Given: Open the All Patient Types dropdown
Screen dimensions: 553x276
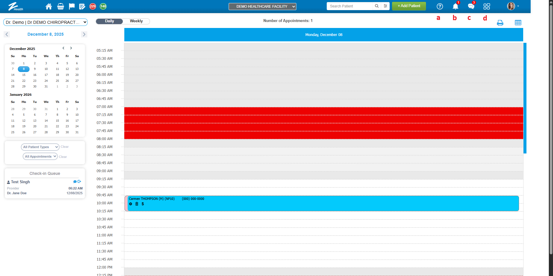Looking at the screenshot, I should [40, 147].
